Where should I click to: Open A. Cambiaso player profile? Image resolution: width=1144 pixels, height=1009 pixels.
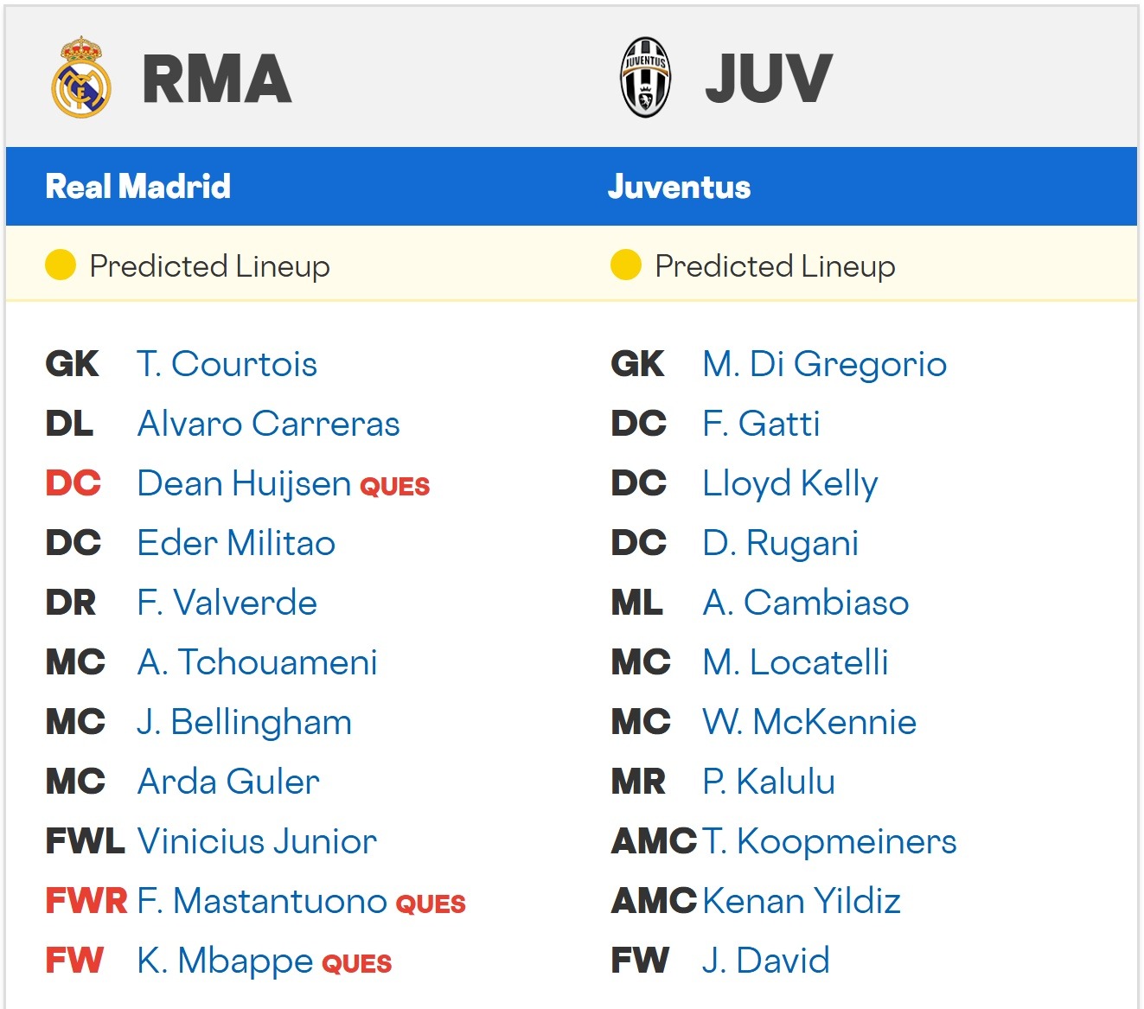pos(805,603)
